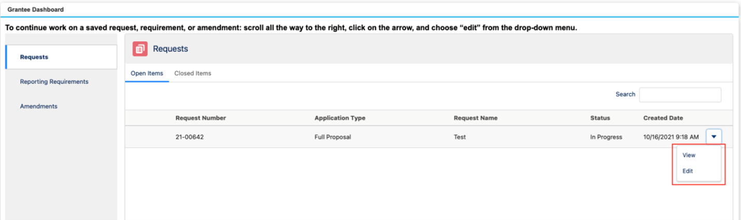Click the Grantee Dashboard title tab
The height and width of the screenshot is (220, 741).
pos(35,9)
